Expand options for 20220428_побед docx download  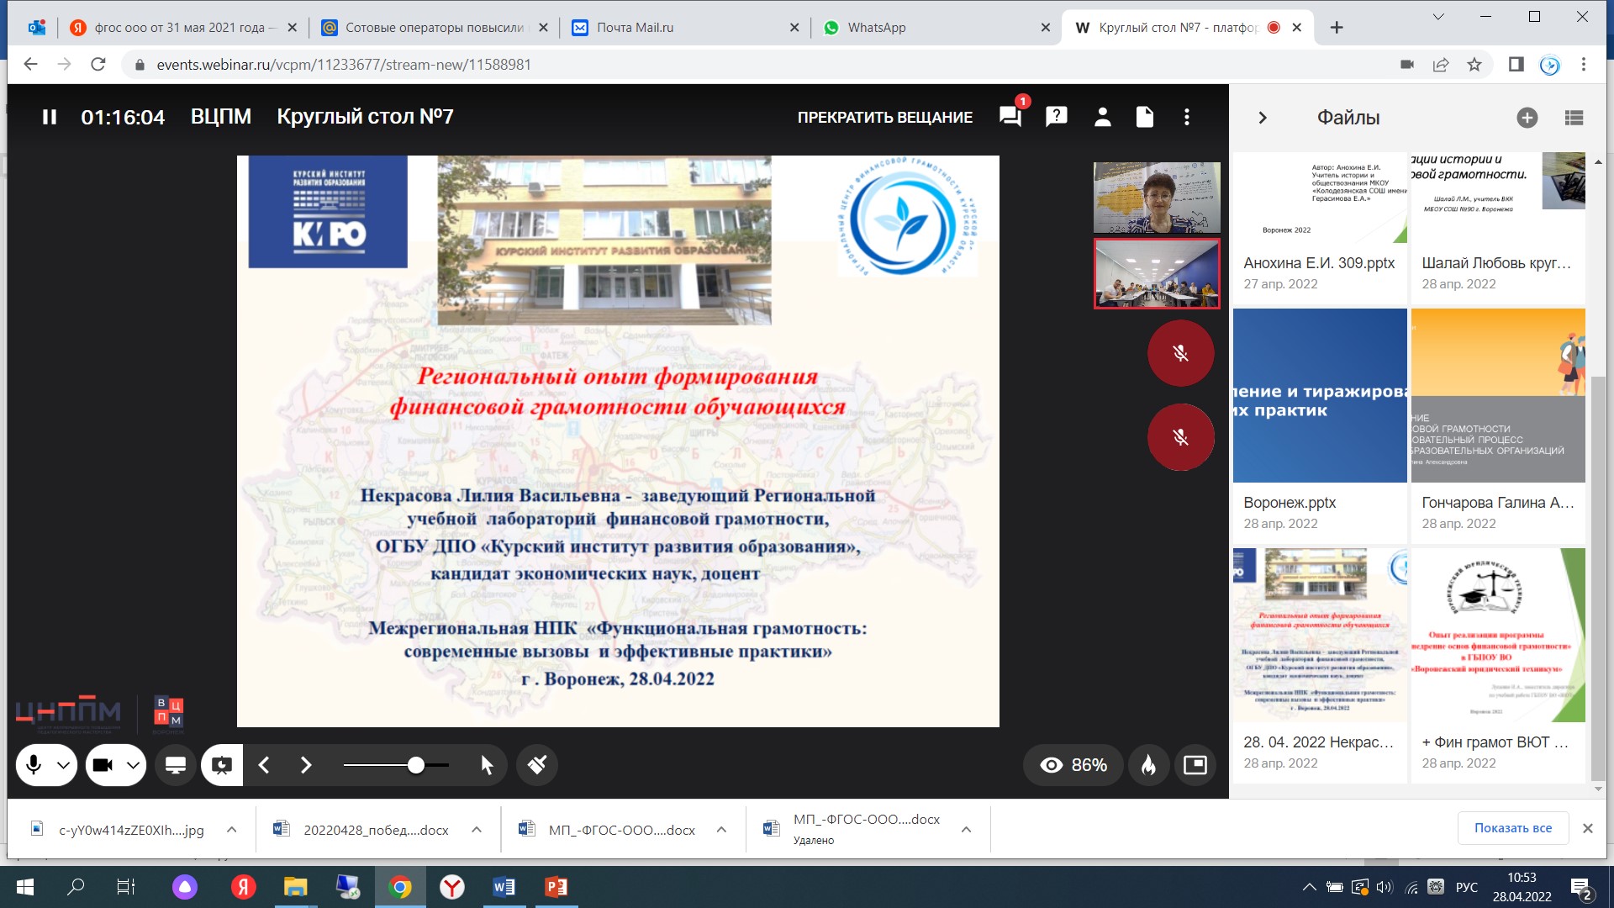[477, 830]
